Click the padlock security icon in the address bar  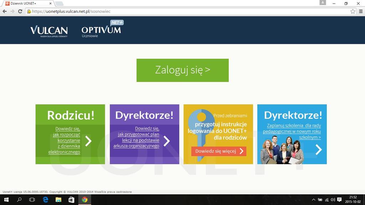29,11
